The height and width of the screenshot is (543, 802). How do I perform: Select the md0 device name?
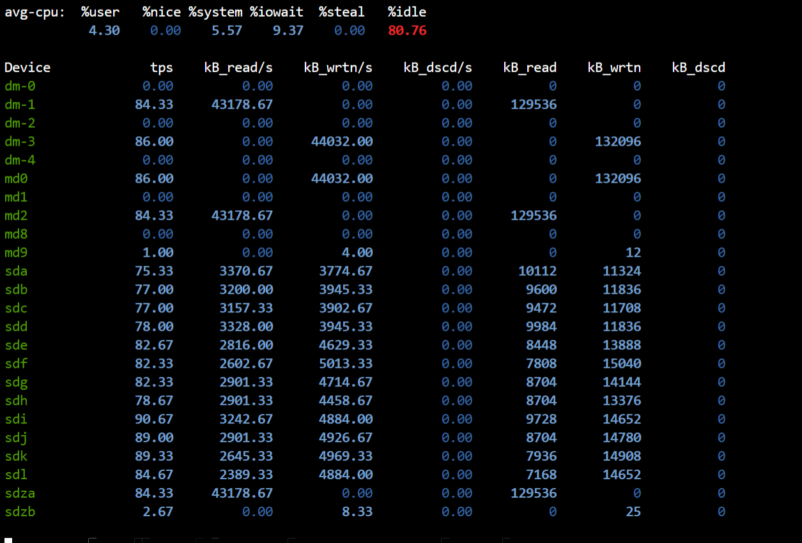[16, 179]
